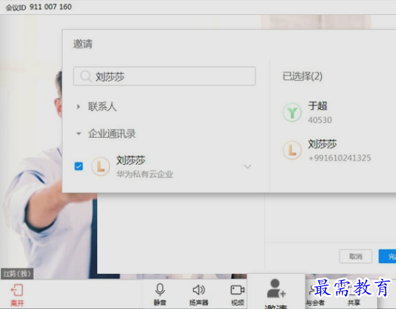This screenshot has width=396, height=309.
Task: Click the Leave meeting icon
Action: [x=17, y=291]
